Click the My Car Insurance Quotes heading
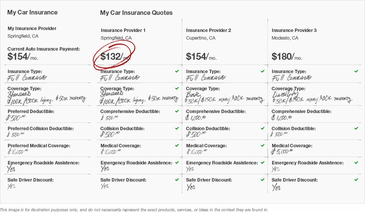 136,13
